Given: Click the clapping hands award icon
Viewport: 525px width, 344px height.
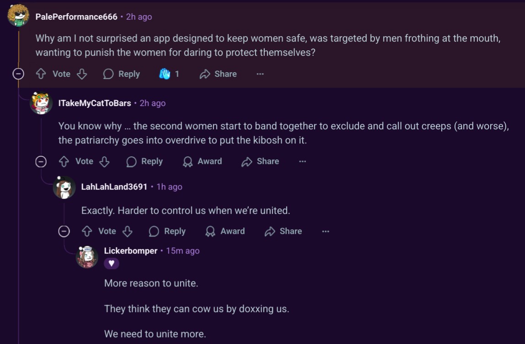Looking at the screenshot, I should click(164, 74).
